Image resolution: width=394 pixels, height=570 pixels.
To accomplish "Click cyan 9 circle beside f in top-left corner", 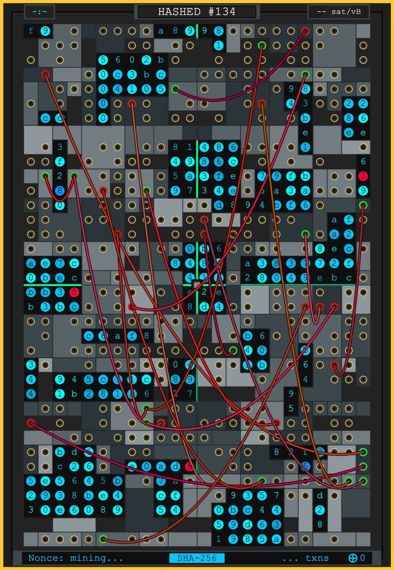I will pyautogui.click(x=45, y=31).
